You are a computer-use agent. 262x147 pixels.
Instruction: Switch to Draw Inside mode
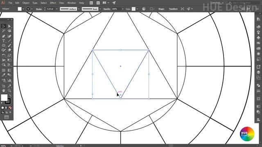pos(10,112)
